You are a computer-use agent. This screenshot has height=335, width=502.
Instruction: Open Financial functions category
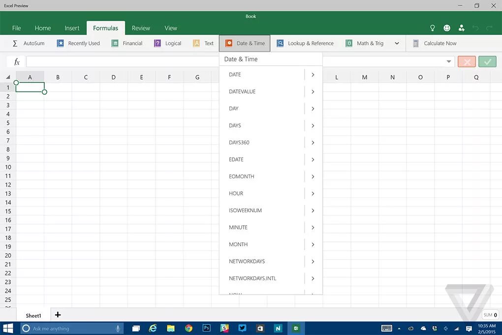[127, 43]
